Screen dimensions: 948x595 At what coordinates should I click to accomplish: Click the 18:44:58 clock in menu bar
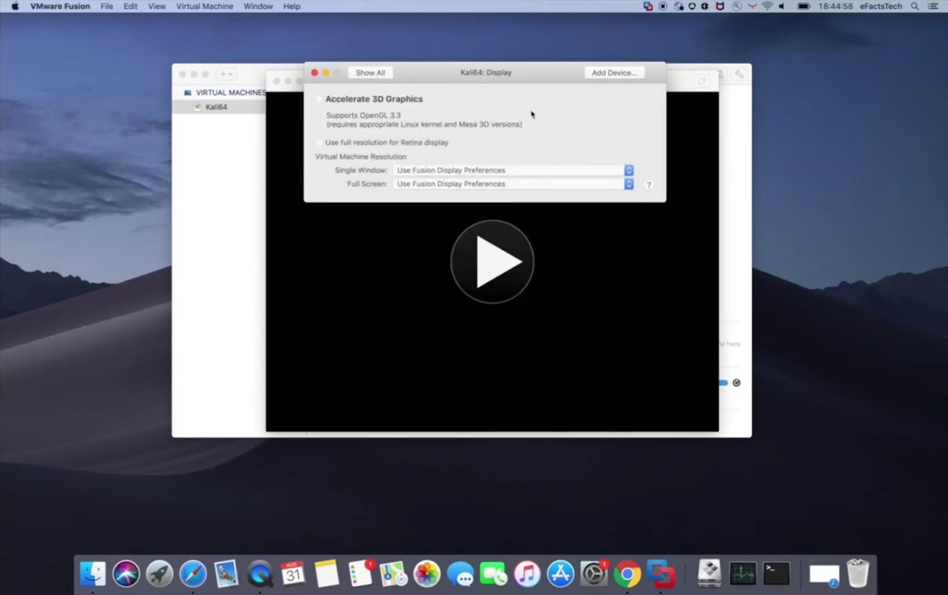click(835, 6)
